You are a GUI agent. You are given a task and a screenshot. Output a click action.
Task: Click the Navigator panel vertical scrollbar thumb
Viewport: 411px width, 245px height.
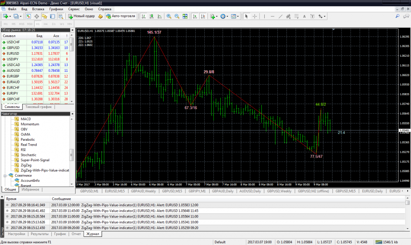[x=72, y=155]
